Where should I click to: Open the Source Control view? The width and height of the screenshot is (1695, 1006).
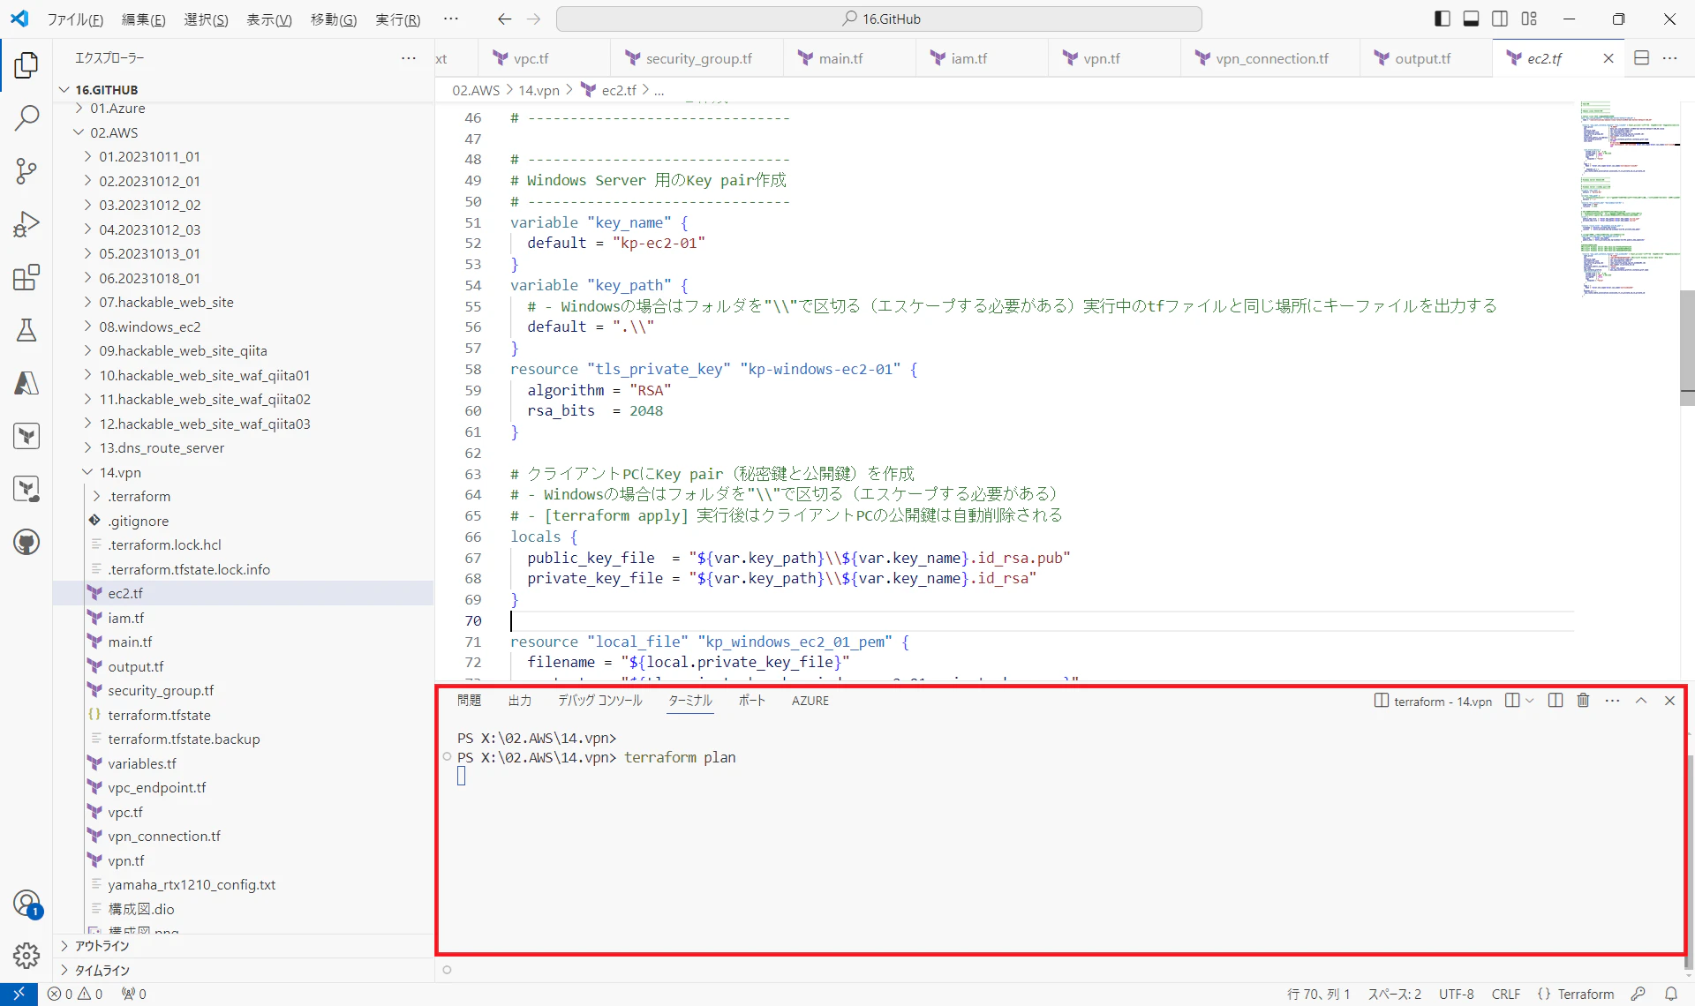[26, 170]
